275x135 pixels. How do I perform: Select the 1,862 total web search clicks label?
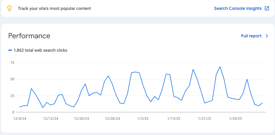click(x=40, y=50)
